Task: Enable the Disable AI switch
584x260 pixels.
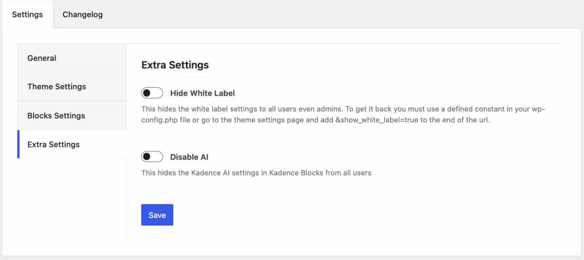Action: [x=152, y=157]
